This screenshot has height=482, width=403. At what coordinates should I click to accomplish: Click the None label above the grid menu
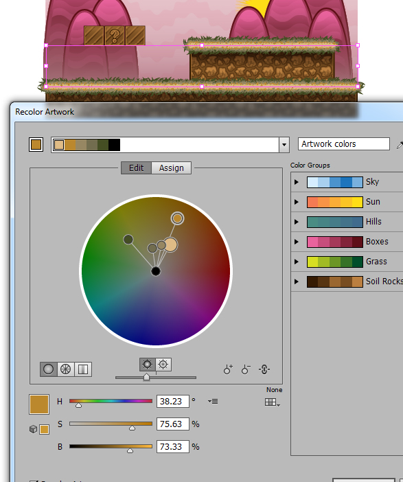pyautogui.click(x=274, y=390)
